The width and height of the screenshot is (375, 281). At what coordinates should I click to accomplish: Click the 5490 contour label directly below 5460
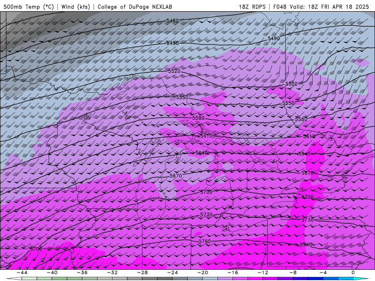[x=172, y=43]
